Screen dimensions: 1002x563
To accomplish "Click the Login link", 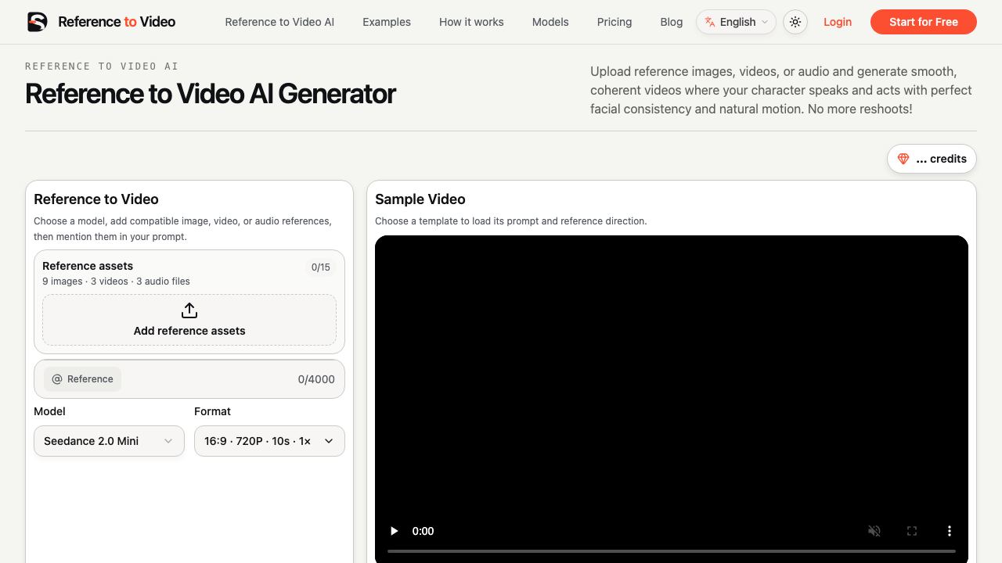I will point(838,22).
